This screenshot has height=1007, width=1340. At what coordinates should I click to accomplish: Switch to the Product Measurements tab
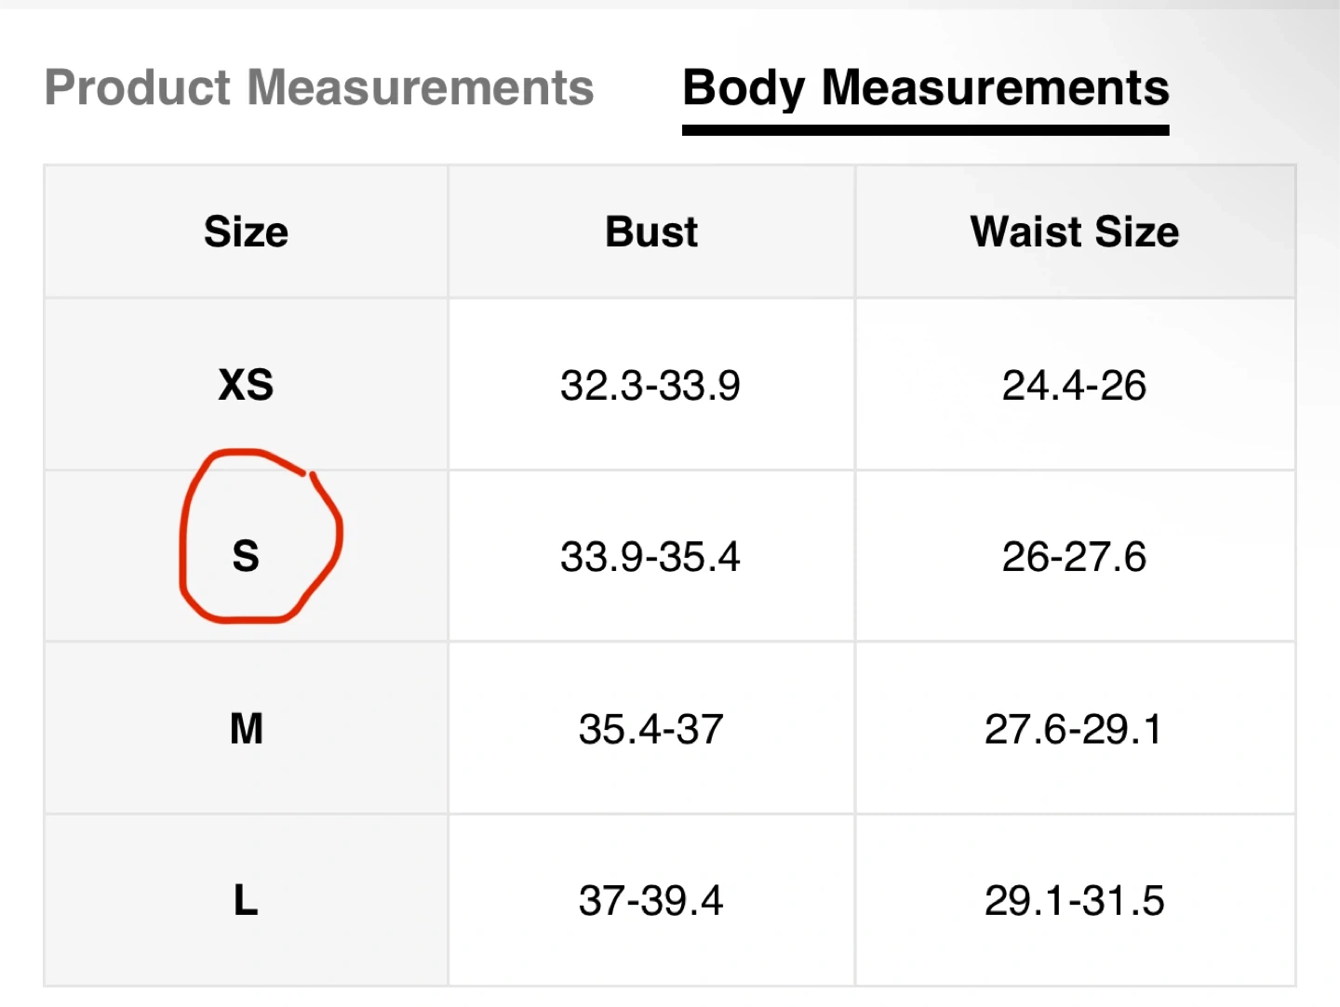(x=319, y=88)
